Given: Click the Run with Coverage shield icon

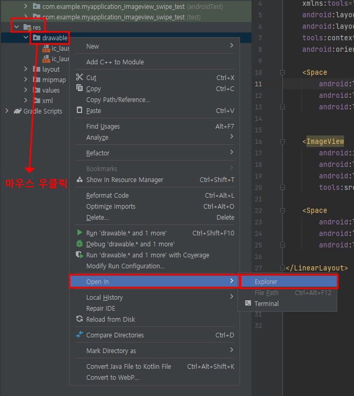Looking at the screenshot, I should tap(79, 255).
